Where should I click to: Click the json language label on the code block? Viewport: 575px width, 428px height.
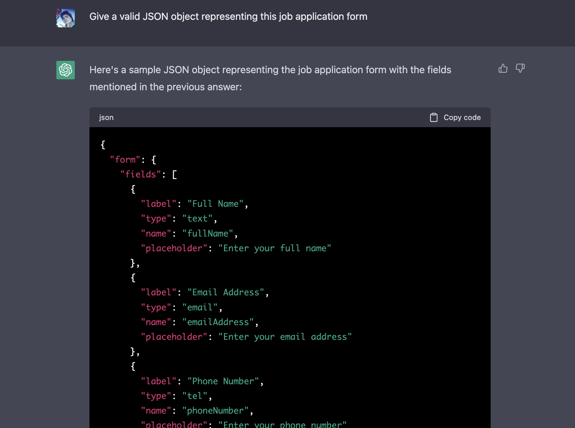click(x=106, y=117)
